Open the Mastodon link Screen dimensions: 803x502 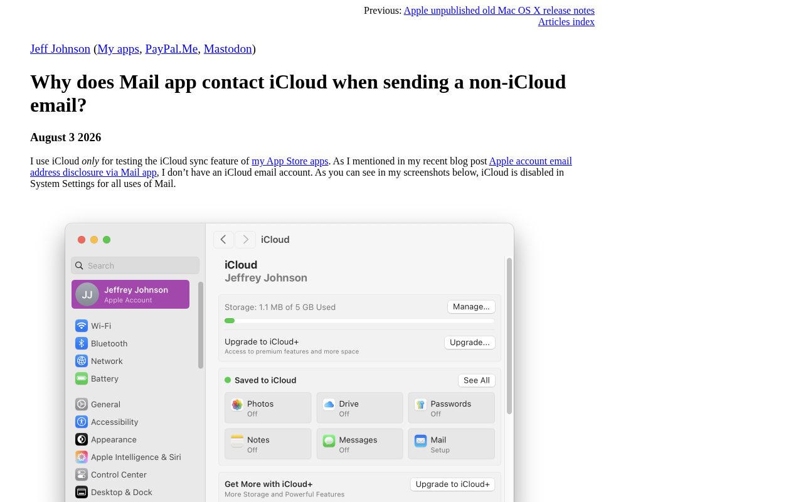coord(228,49)
